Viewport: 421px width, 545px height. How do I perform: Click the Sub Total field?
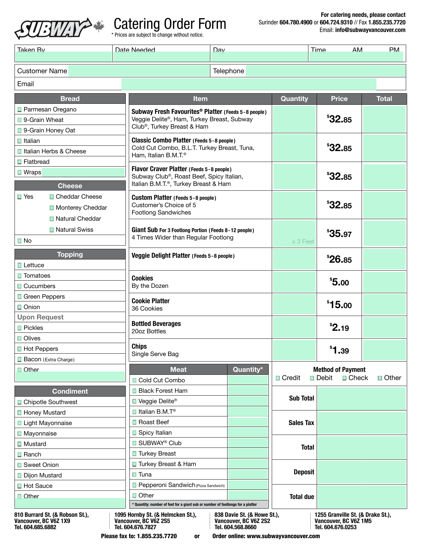[x=362, y=398]
